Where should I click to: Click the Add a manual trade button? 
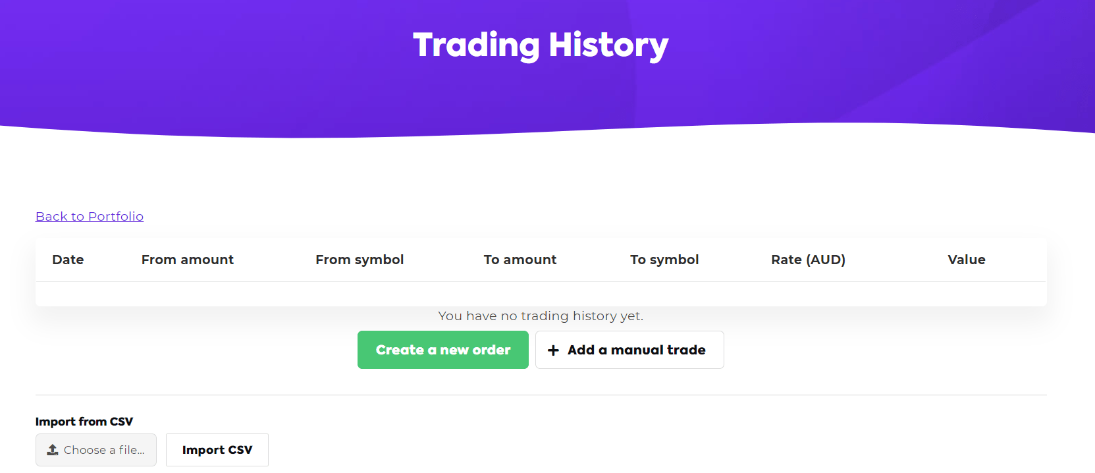click(629, 350)
